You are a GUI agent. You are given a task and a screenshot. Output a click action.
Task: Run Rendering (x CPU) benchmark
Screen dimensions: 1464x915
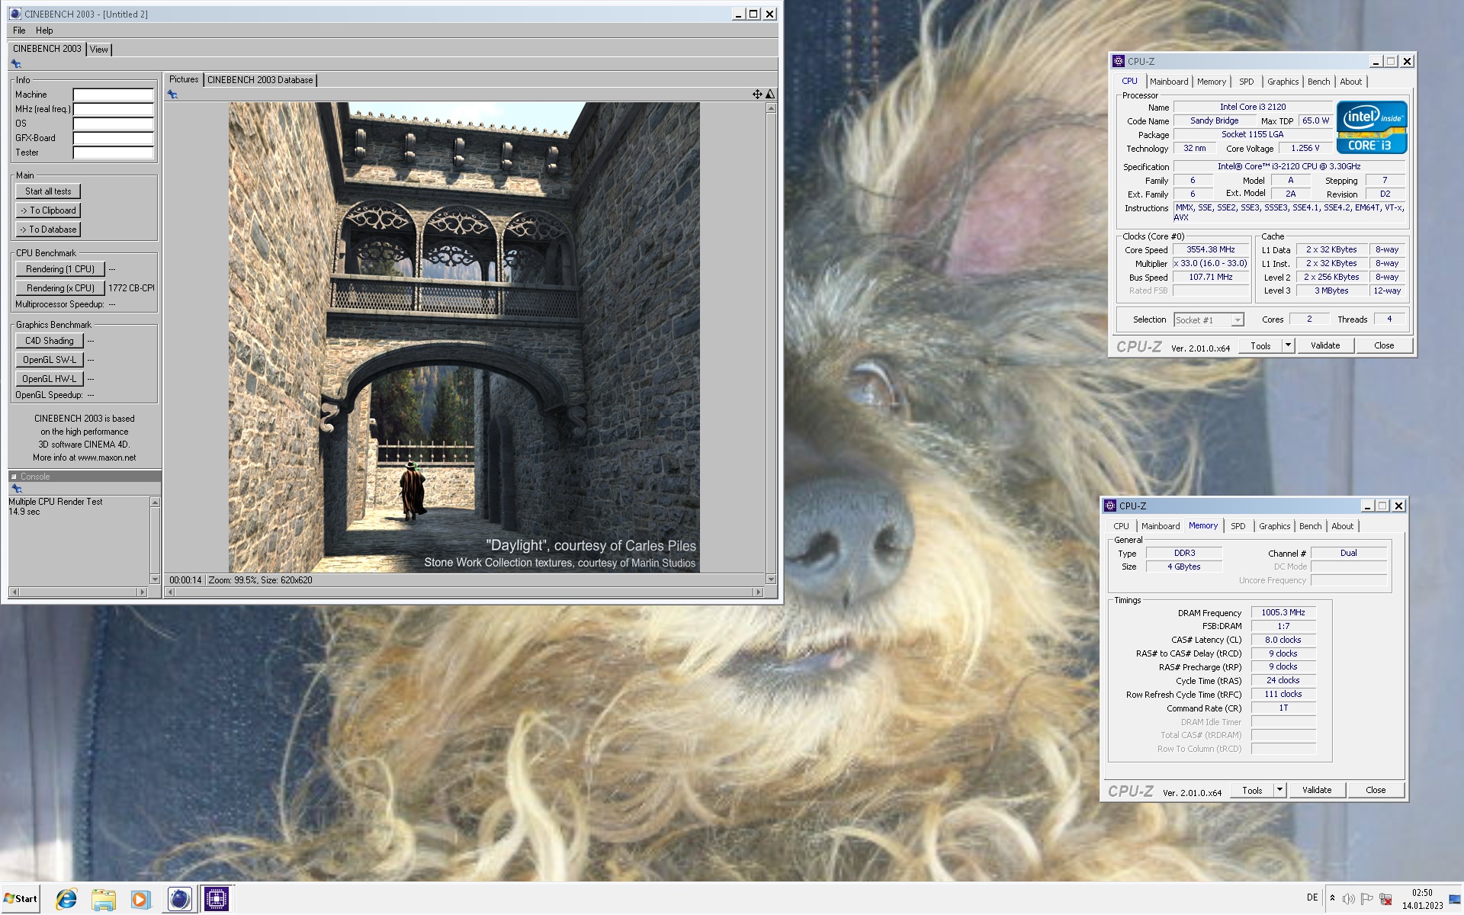[x=60, y=288]
